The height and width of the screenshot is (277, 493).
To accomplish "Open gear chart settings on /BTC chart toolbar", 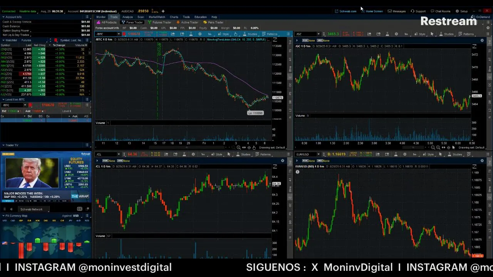I will (x=200, y=34).
